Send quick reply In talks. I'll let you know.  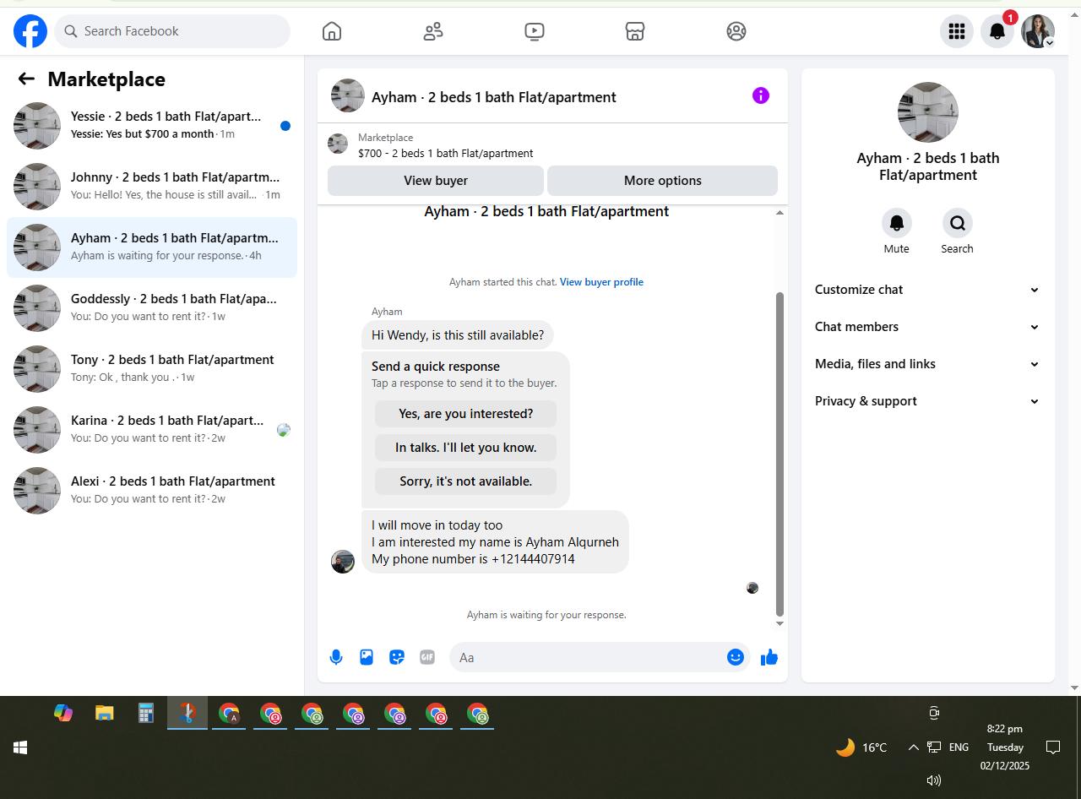(x=466, y=448)
